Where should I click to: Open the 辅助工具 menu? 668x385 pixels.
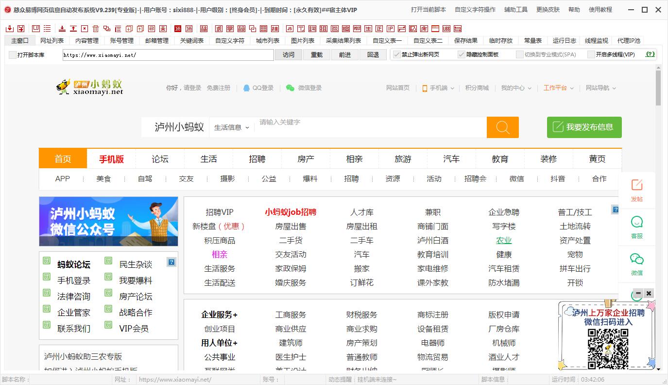point(516,9)
